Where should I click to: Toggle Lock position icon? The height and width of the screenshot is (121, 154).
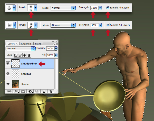(25, 55)
